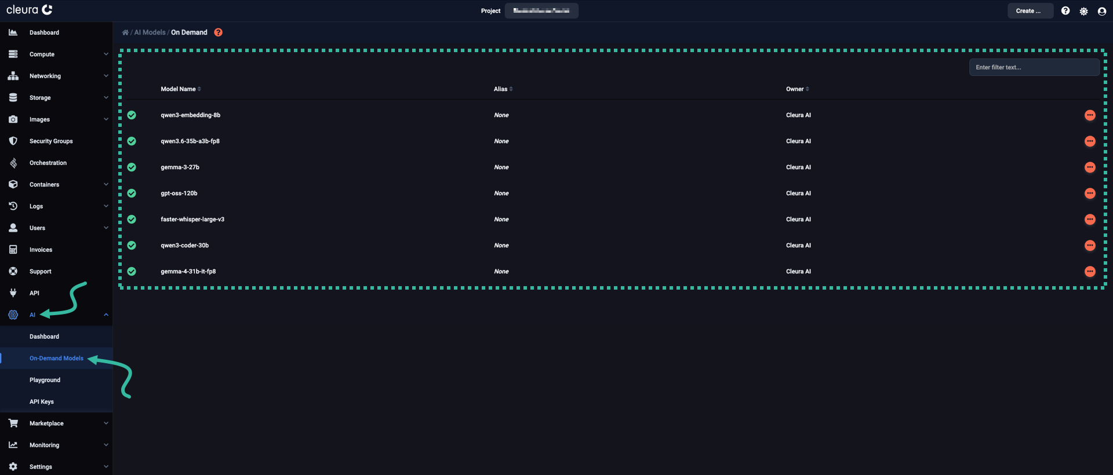Click the Compute server icon

(x=13, y=54)
